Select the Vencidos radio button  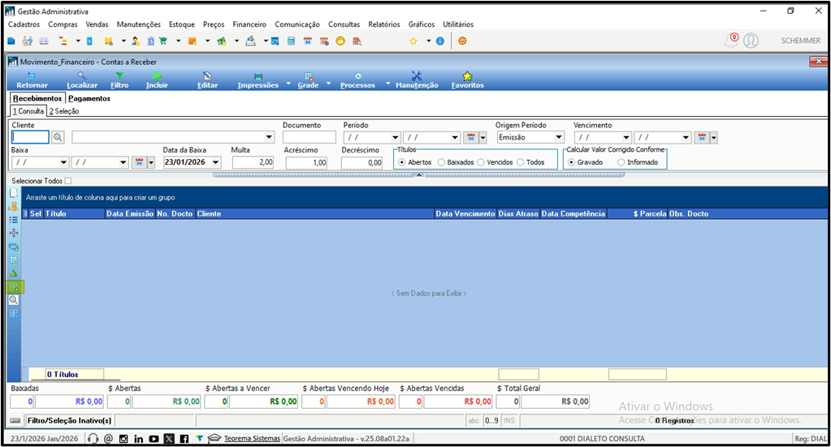pyautogui.click(x=481, y=162)
